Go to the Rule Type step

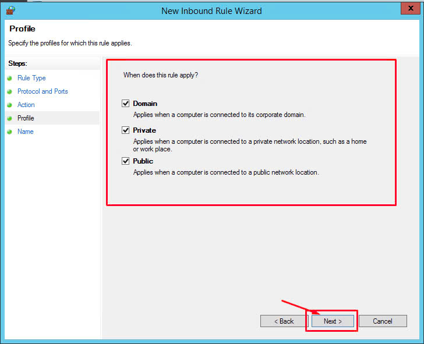coord(31,78)
